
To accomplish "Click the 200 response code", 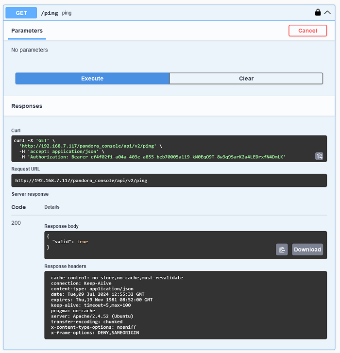I will pyautogui.click(x=16, y=223).
